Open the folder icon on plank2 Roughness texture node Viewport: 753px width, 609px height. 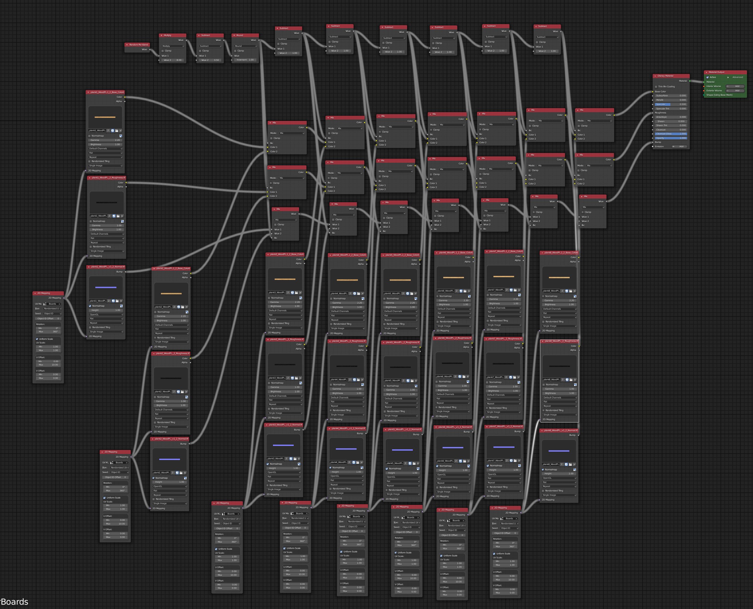coord(183,392)
